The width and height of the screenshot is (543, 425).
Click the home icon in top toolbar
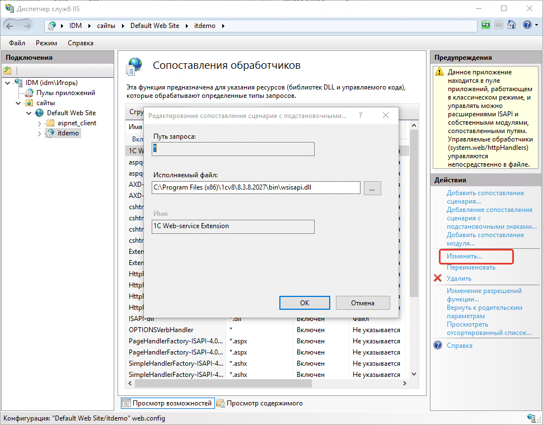512,25
